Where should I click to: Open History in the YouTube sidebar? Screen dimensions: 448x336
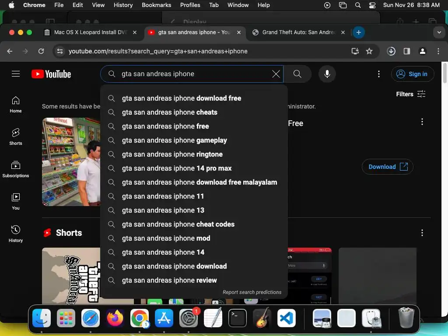16,234
